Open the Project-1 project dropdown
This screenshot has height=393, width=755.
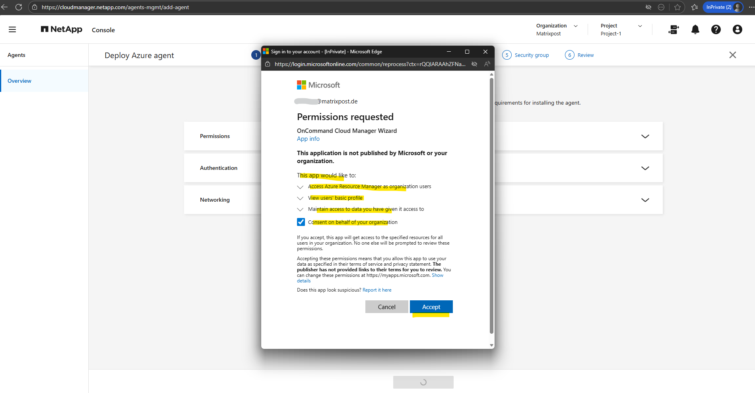[x=621, y=29]
